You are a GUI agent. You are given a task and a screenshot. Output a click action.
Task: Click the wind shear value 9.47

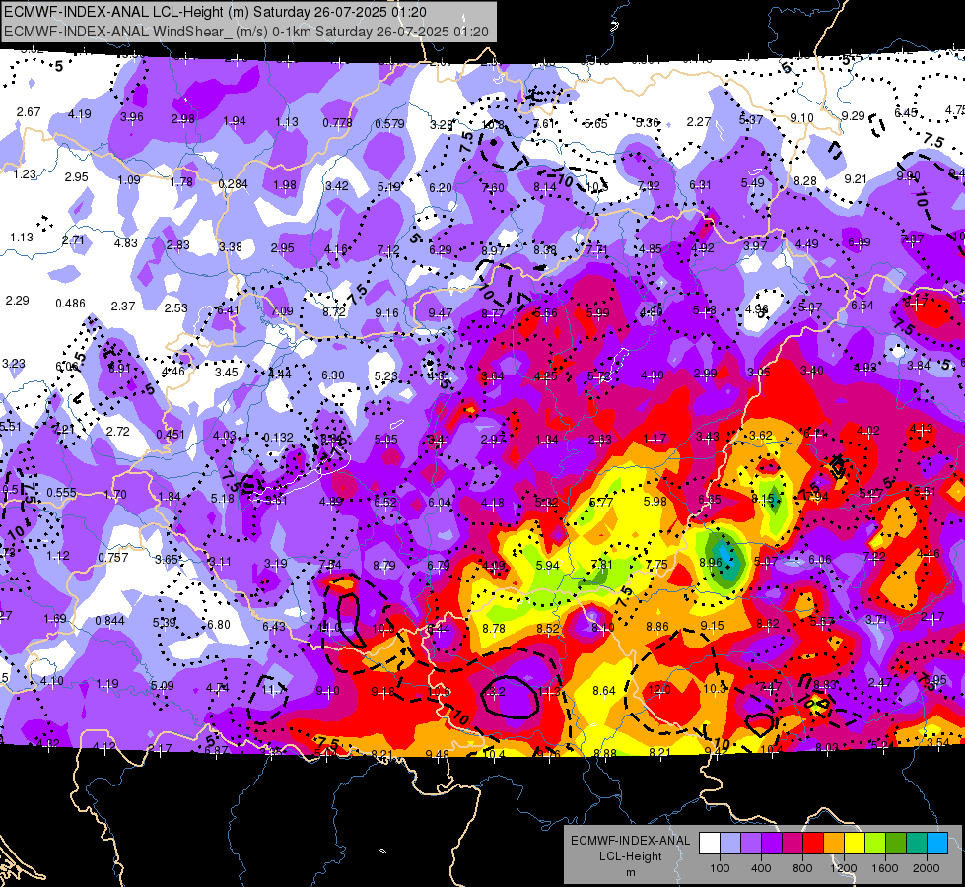pyautogui.click(x=440, y=312)
